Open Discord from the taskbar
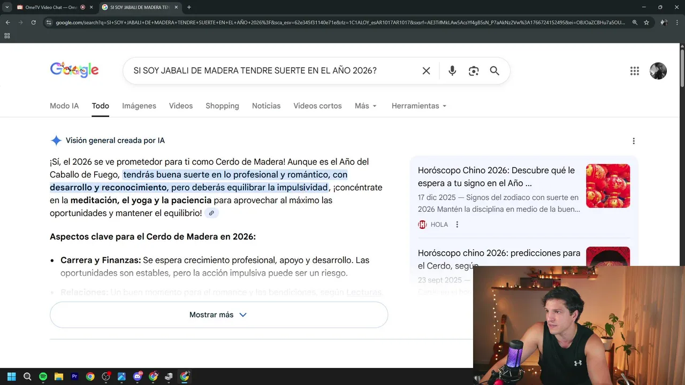 138,376
